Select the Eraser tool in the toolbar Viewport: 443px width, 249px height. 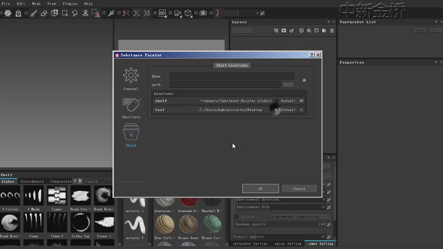coord(44,13)
